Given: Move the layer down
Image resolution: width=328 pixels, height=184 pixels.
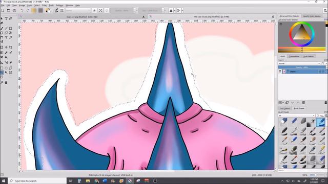Looking at the screenshot, I should pos(293,103).
